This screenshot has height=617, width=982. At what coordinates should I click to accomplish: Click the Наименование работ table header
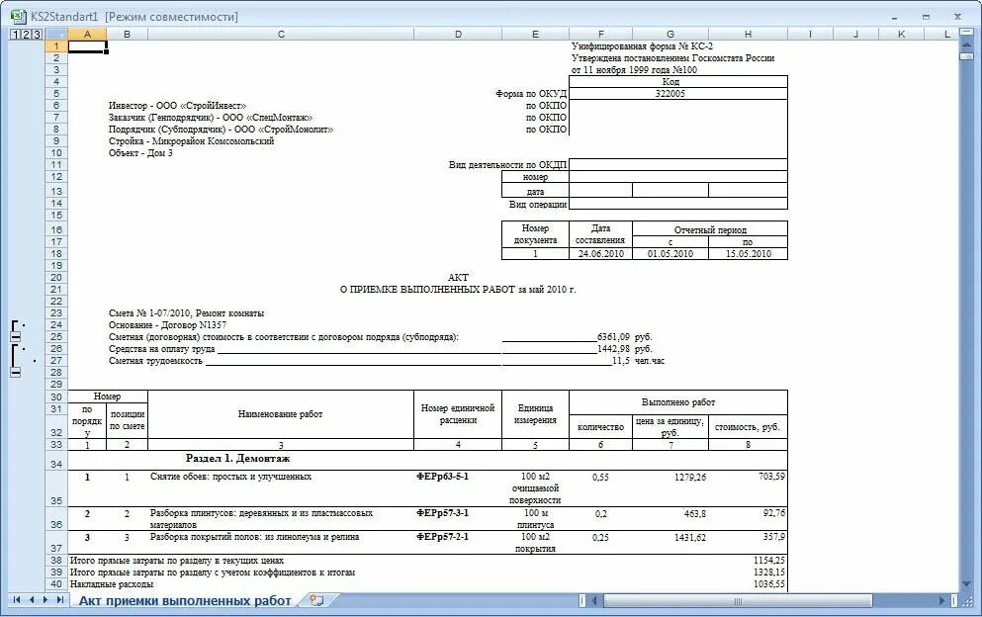pos(281,414)
